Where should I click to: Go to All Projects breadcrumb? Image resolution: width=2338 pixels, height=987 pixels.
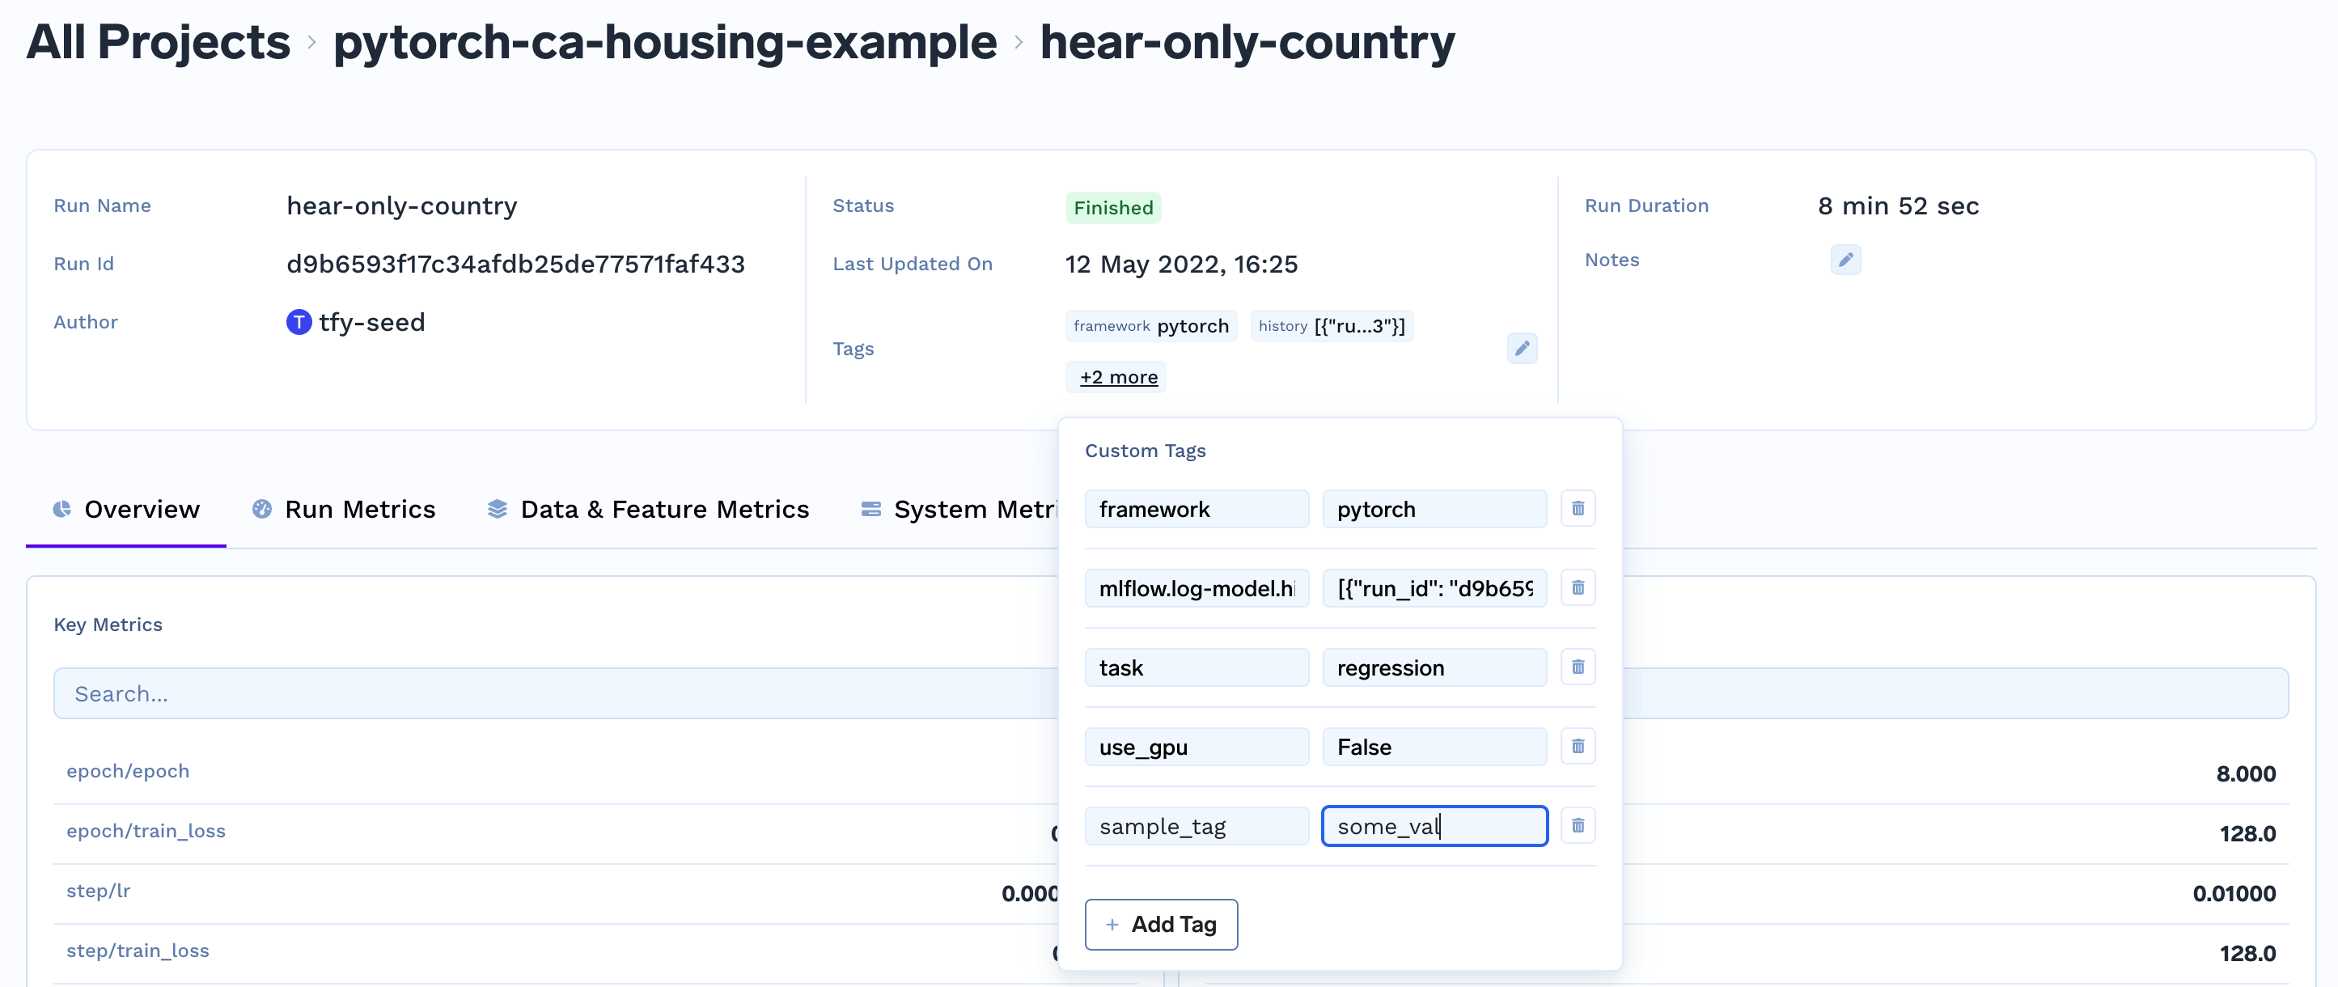coord(158,43)
